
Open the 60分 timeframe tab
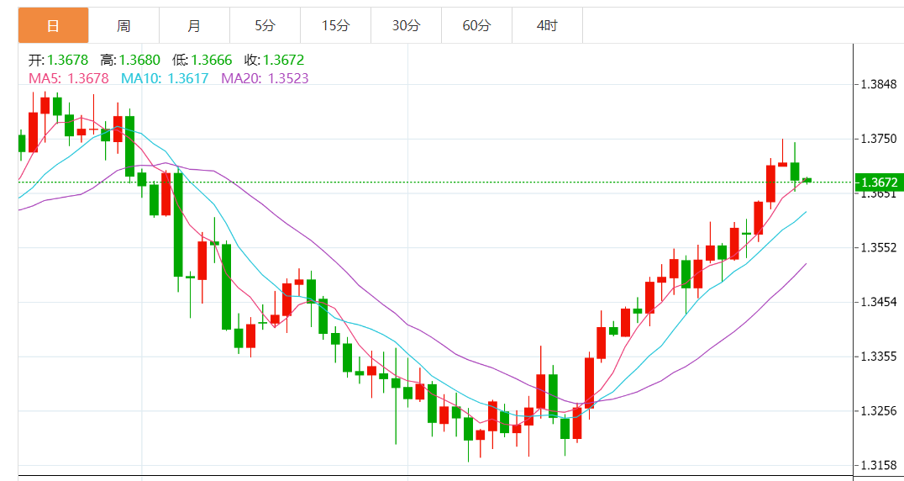pyautogui.click(x=476, y=26)
